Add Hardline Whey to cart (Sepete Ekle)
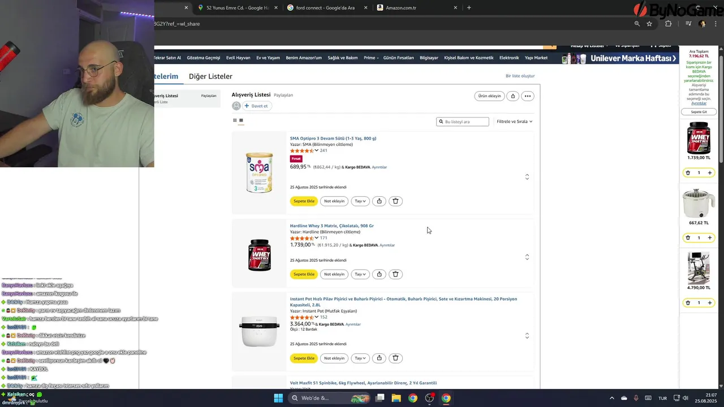 point(304,274)
